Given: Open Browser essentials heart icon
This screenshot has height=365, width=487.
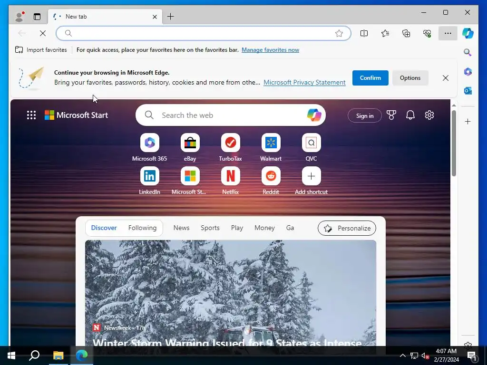Looking at the screenshot, I should pyautogui.click(x=427, y=33).
